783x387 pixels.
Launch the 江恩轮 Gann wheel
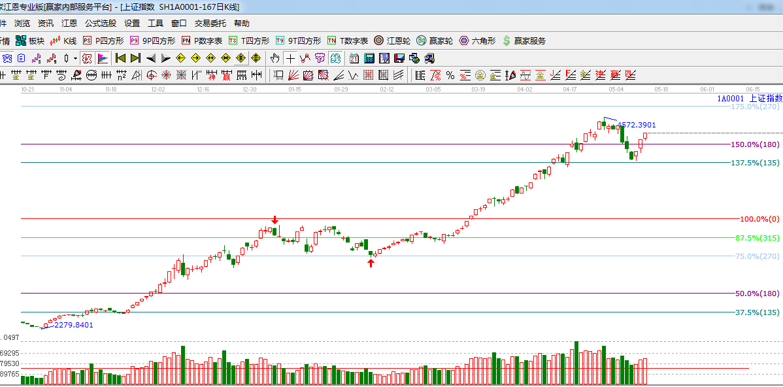[x=392, y=41]
